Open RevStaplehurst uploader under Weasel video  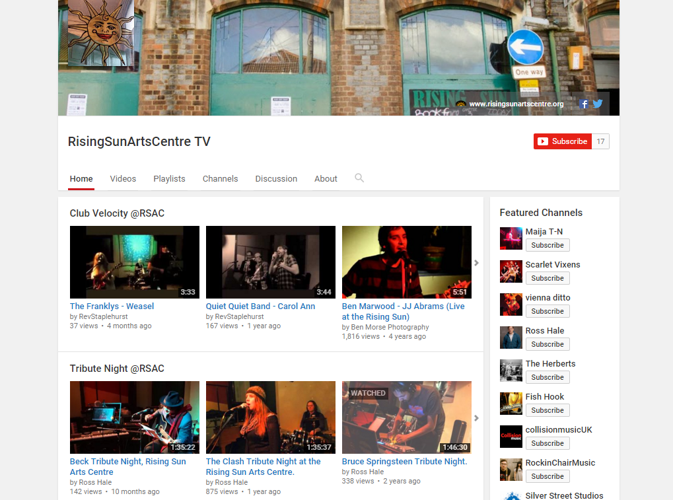[x=103, y=317]
